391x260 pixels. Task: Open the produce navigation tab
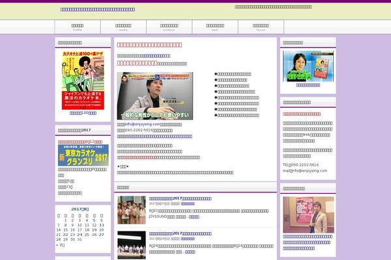tap(169, 27)
